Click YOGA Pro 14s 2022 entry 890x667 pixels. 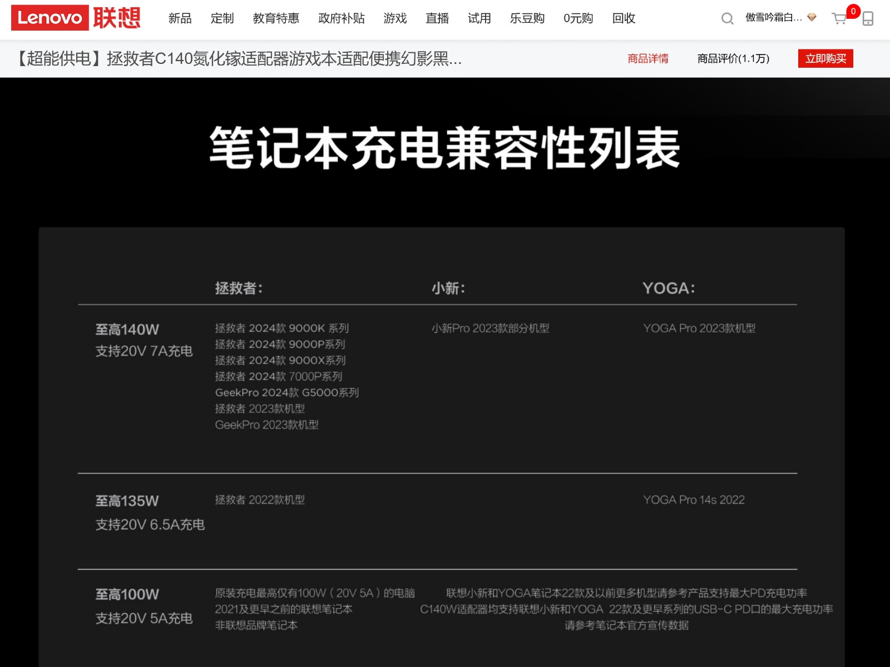[694, 500]
